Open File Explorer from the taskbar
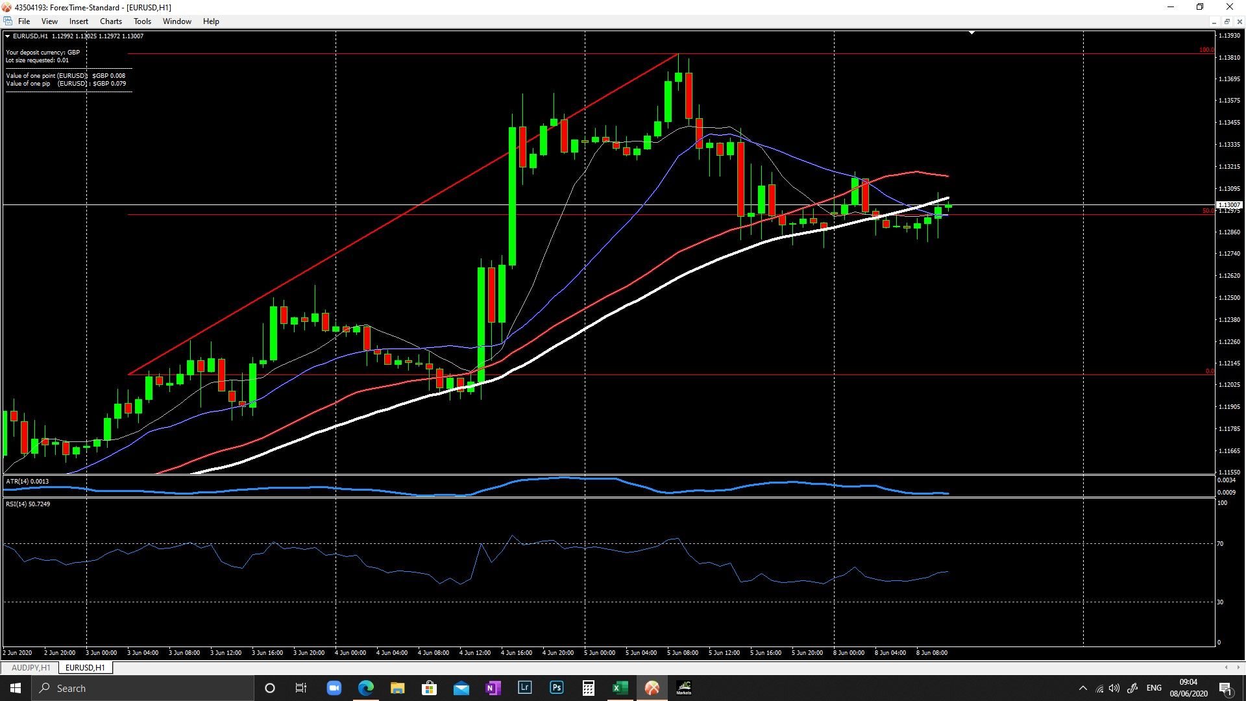 coord(397,688)
